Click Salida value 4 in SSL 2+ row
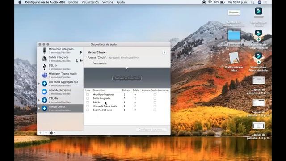Image resolution: width=286 pixels, height=161 pixels. [x=135, y=102]
